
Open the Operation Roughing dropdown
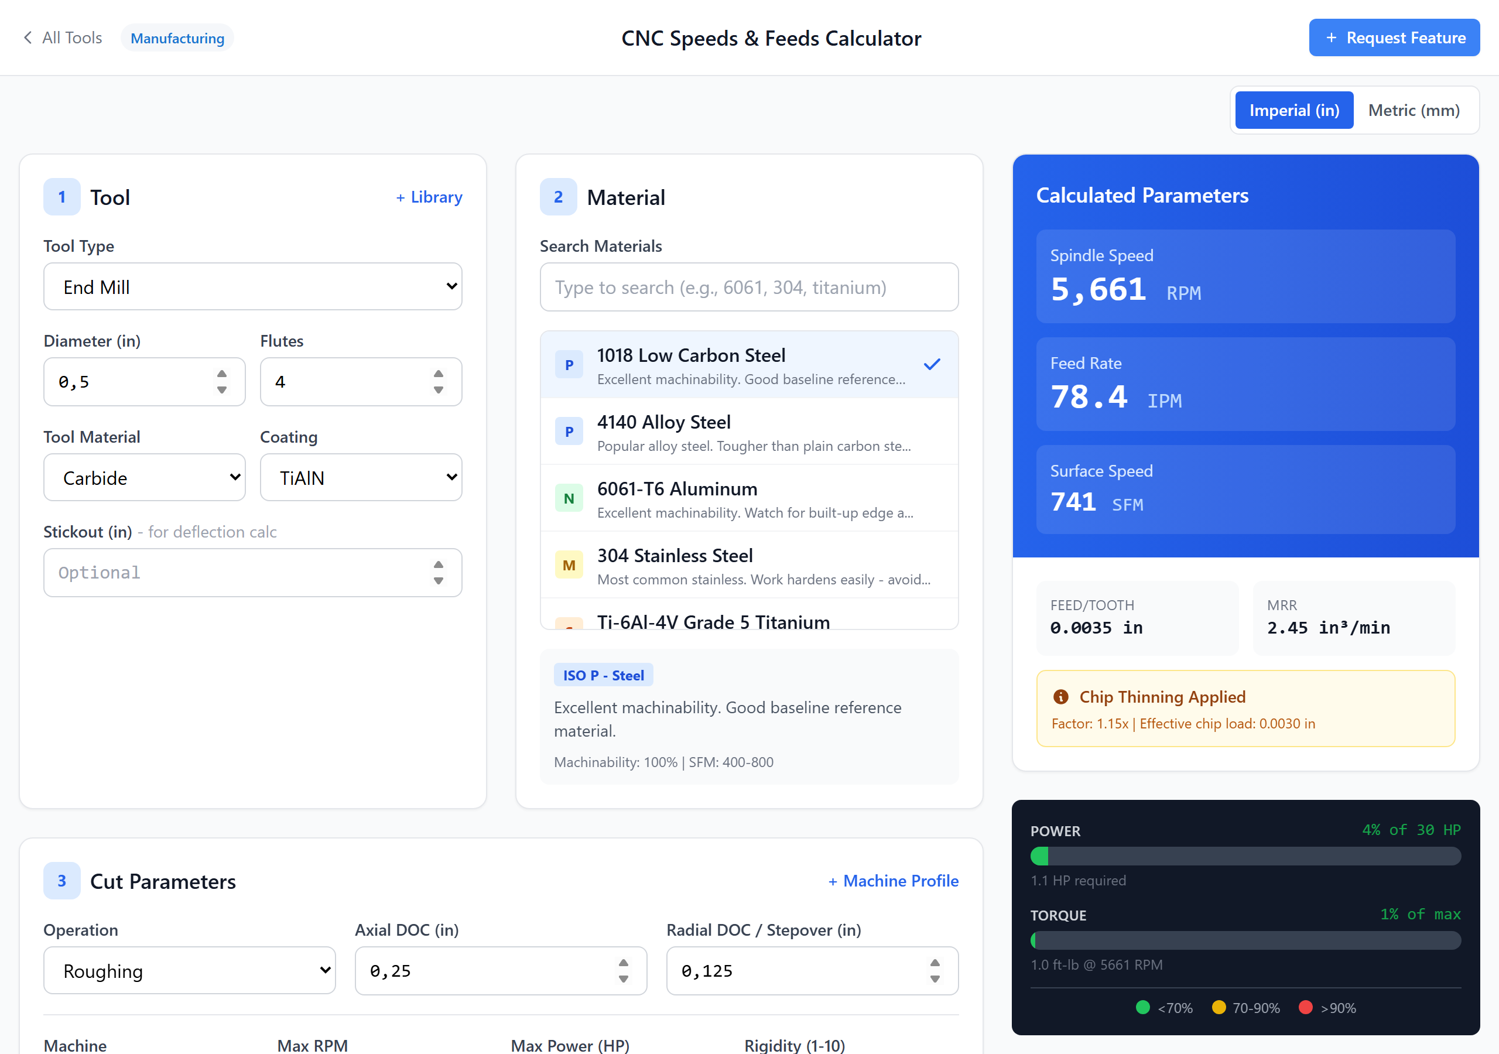(x=189, y=970)
